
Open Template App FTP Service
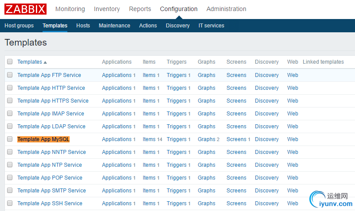[x=49, y=75]
